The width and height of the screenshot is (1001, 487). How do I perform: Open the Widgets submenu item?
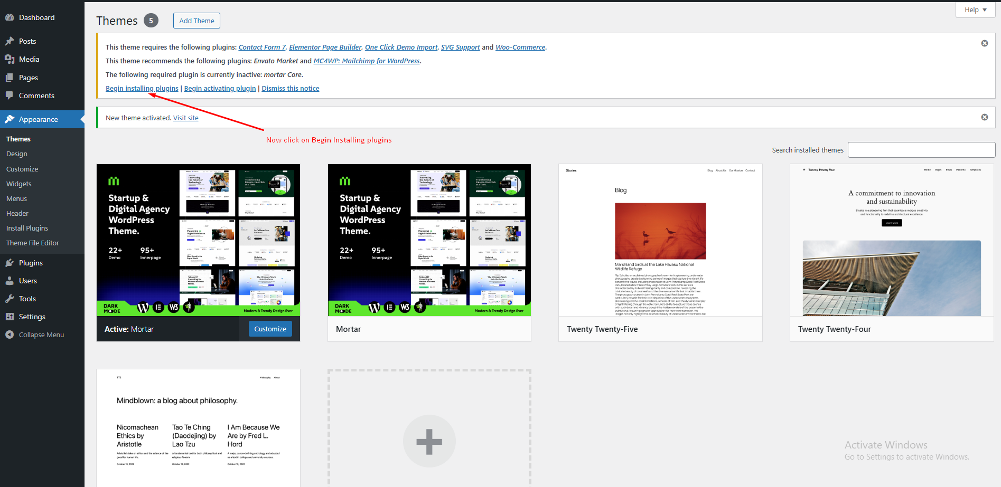click(19, 184)
